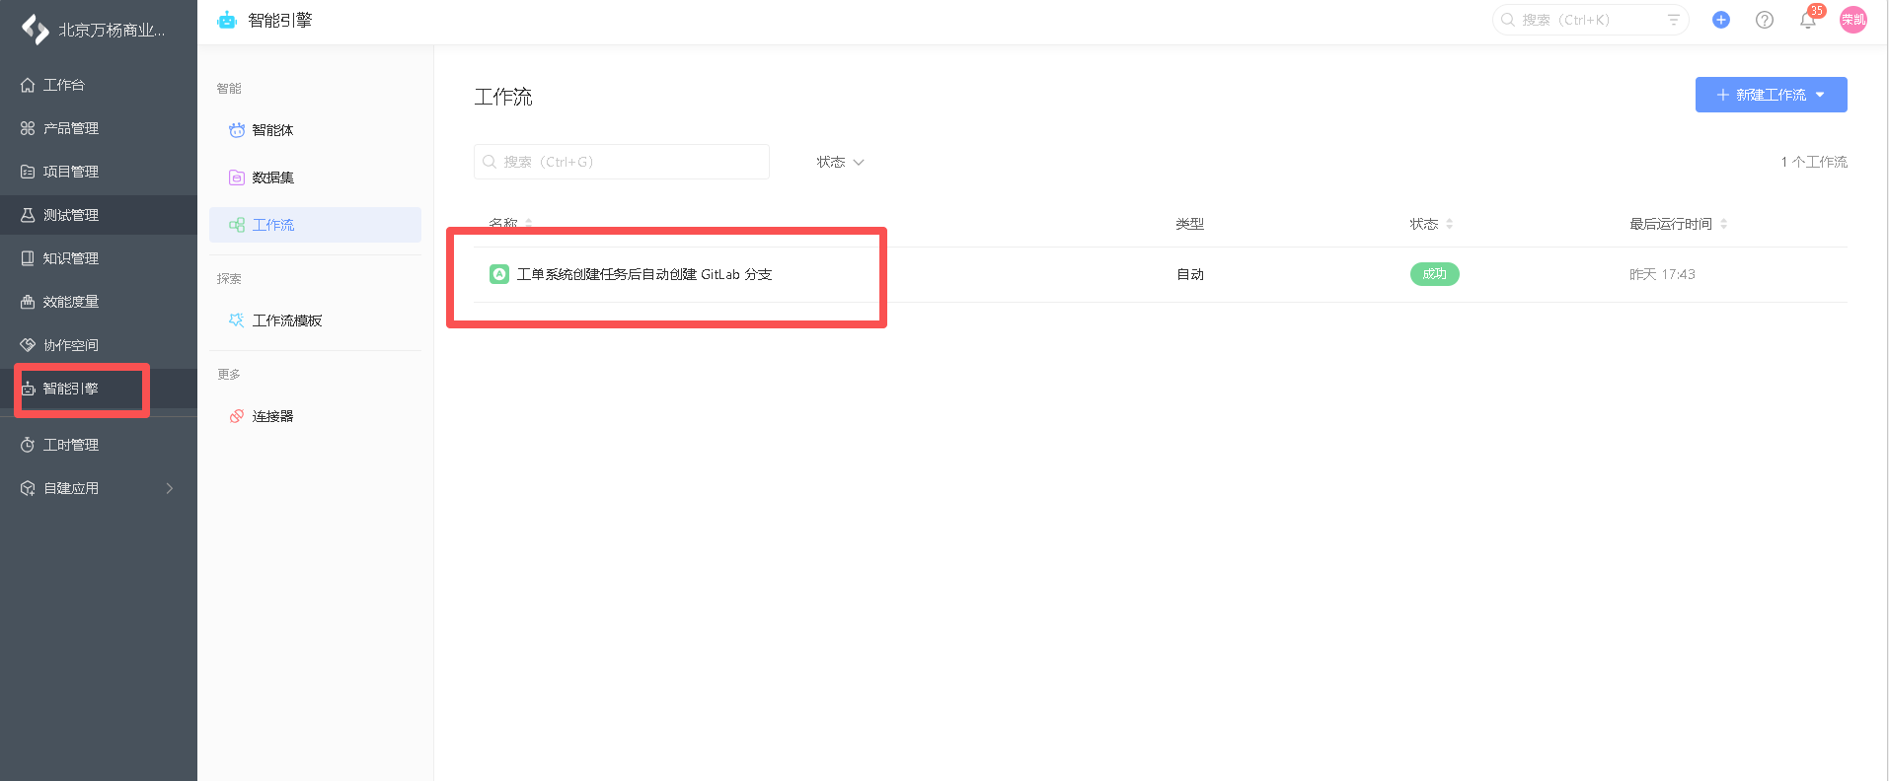Screen dimensions: 1889x781
Task: Click the 智能引擎 robot sidebar icon
Action: tap(28, 389)
